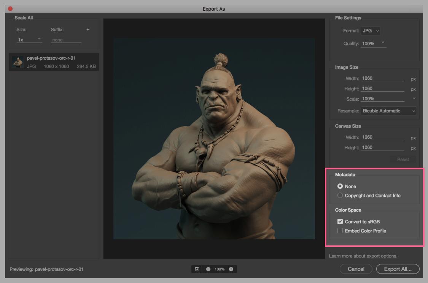
Task: Click the Suffix input field
Action: (66, 40)
